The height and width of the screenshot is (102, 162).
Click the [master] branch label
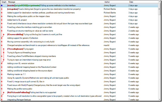tap(11, 6)
